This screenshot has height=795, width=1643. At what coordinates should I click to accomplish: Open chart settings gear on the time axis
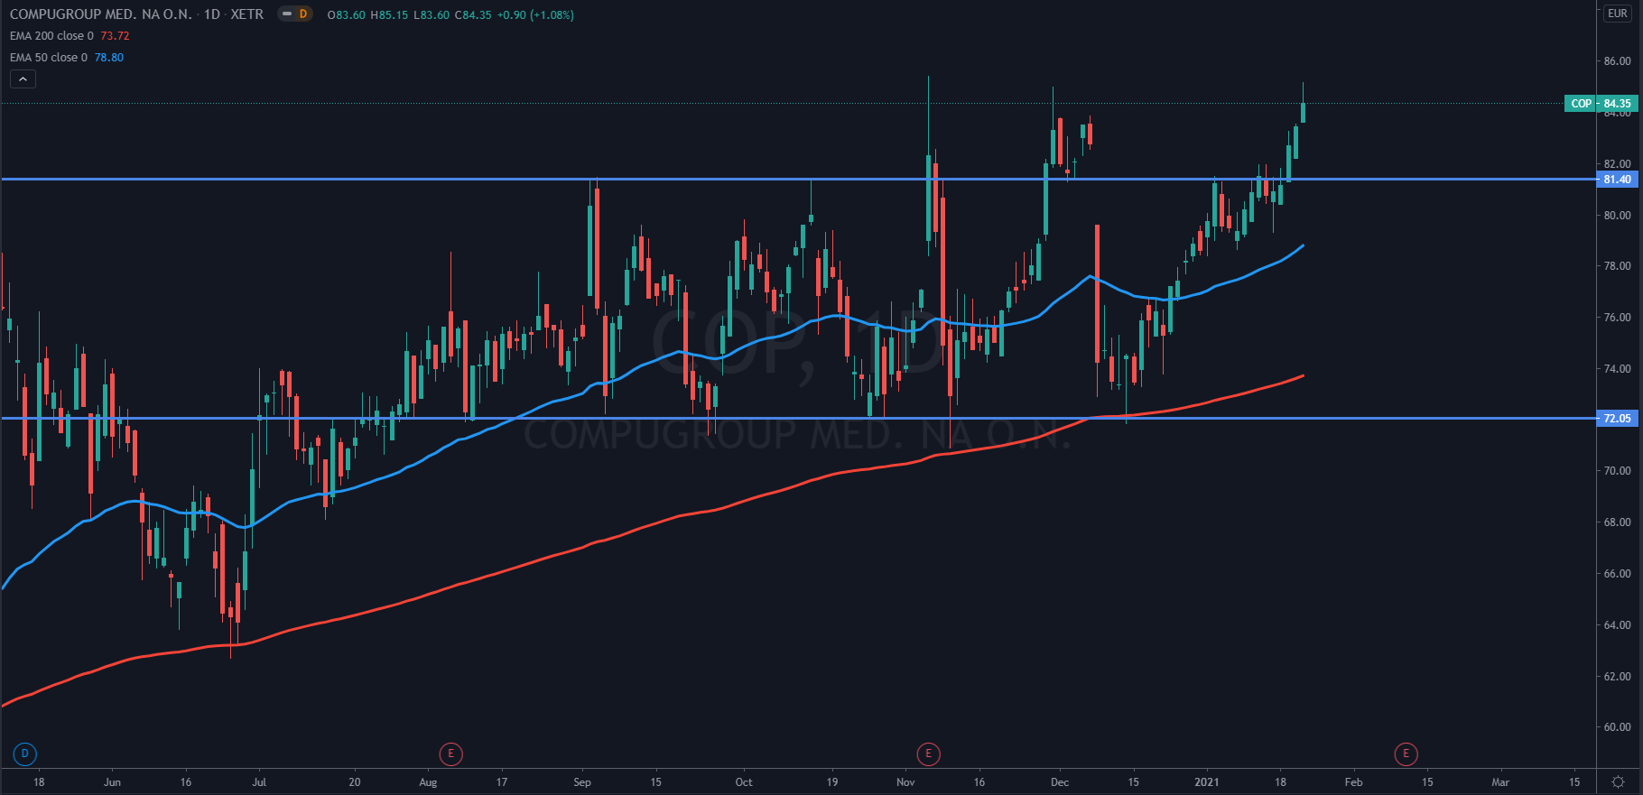click(1619, 782)
